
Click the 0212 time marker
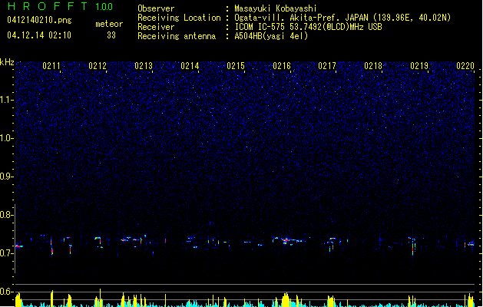[98, 66]
